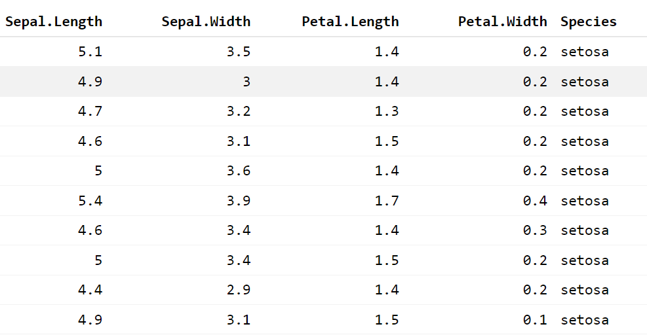Viewport: 647px width, 335px height.
Task: Click the Petal.Length cell showing 1.7
Action: (386, 201)
